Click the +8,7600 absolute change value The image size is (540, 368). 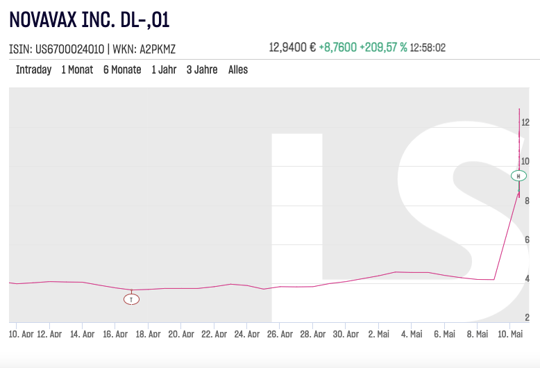point(337,48)
